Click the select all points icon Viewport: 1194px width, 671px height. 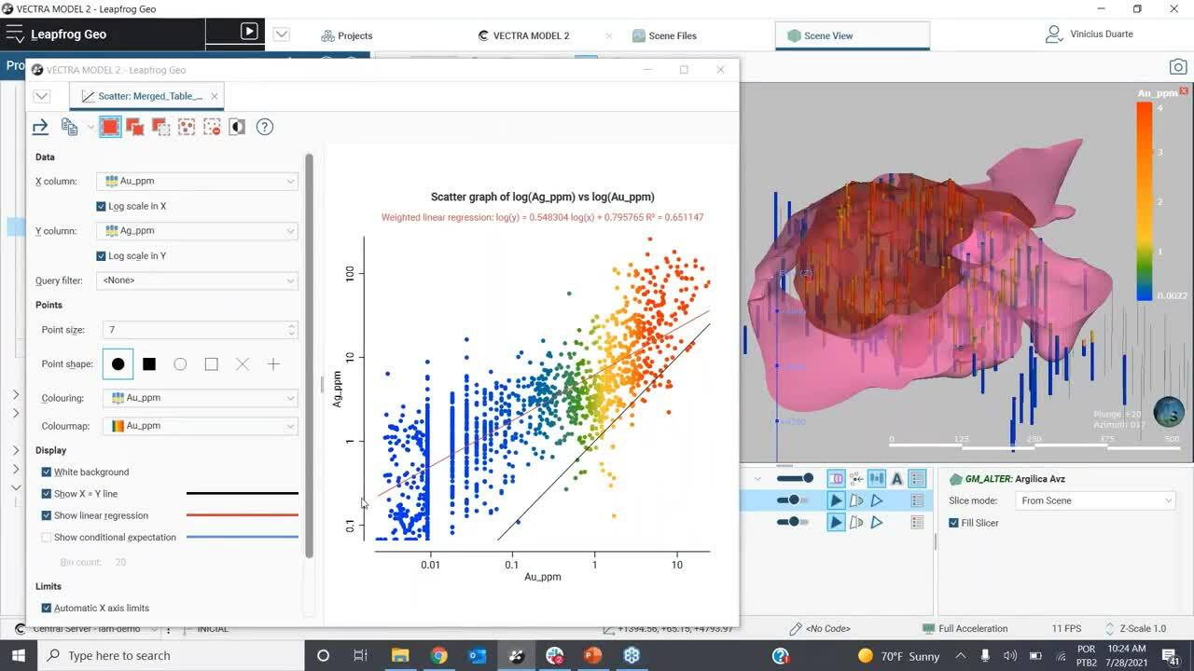[x=187, y=127]
